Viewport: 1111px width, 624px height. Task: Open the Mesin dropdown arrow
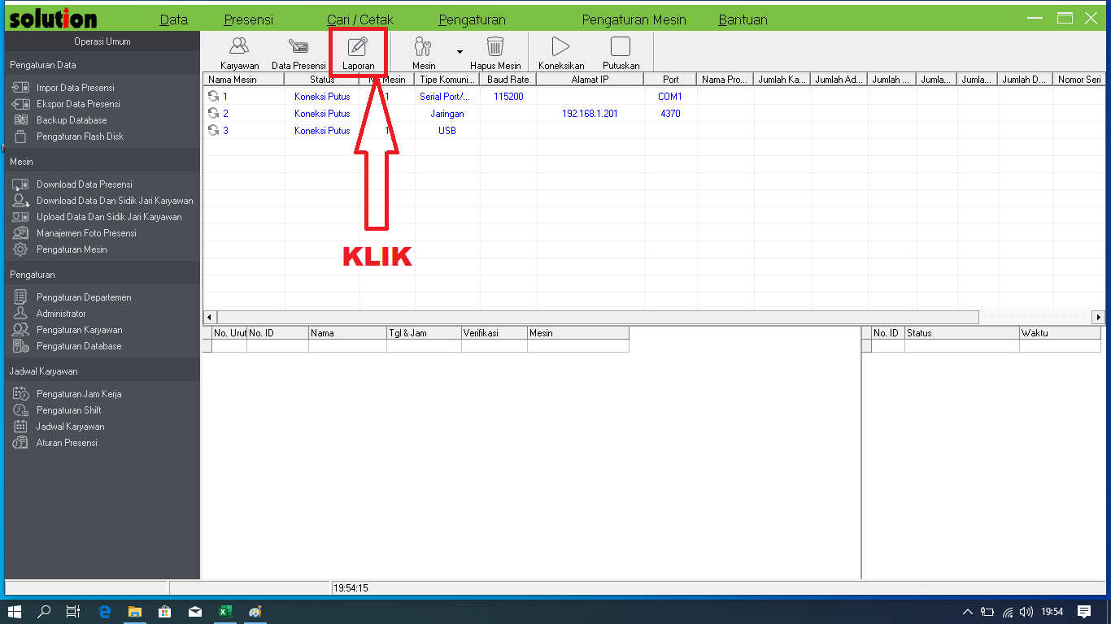[459, 51]
